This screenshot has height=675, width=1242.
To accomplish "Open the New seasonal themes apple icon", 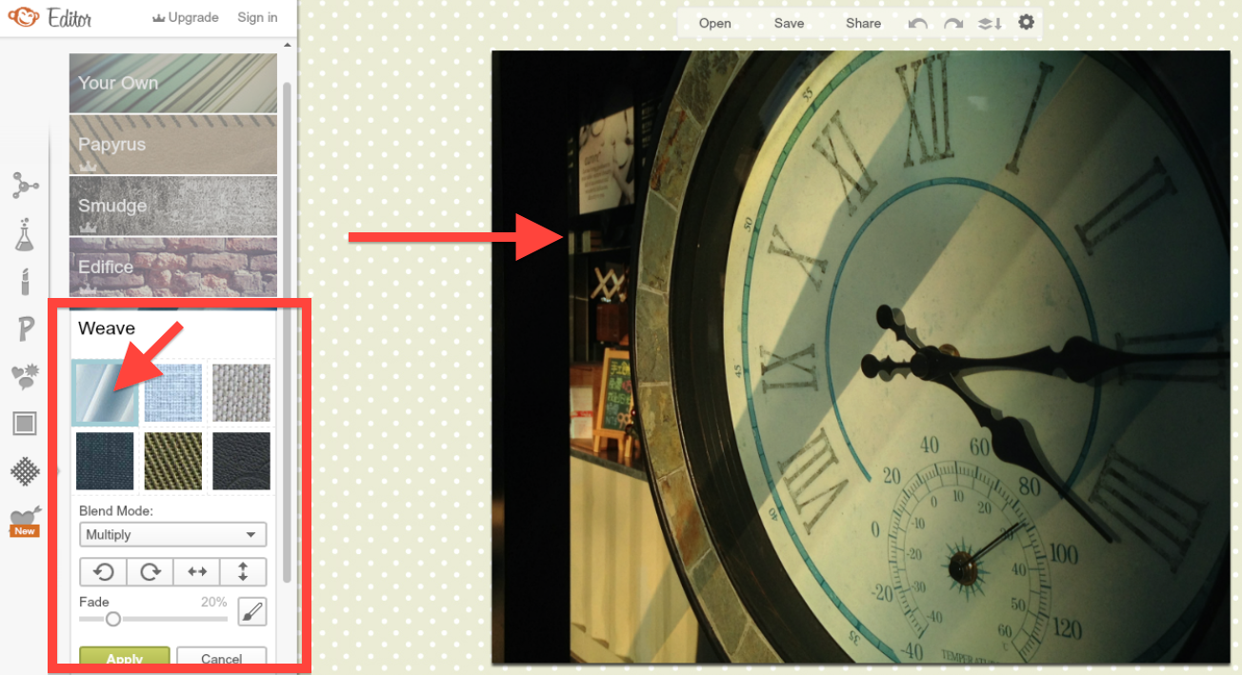I will [25, 520].
